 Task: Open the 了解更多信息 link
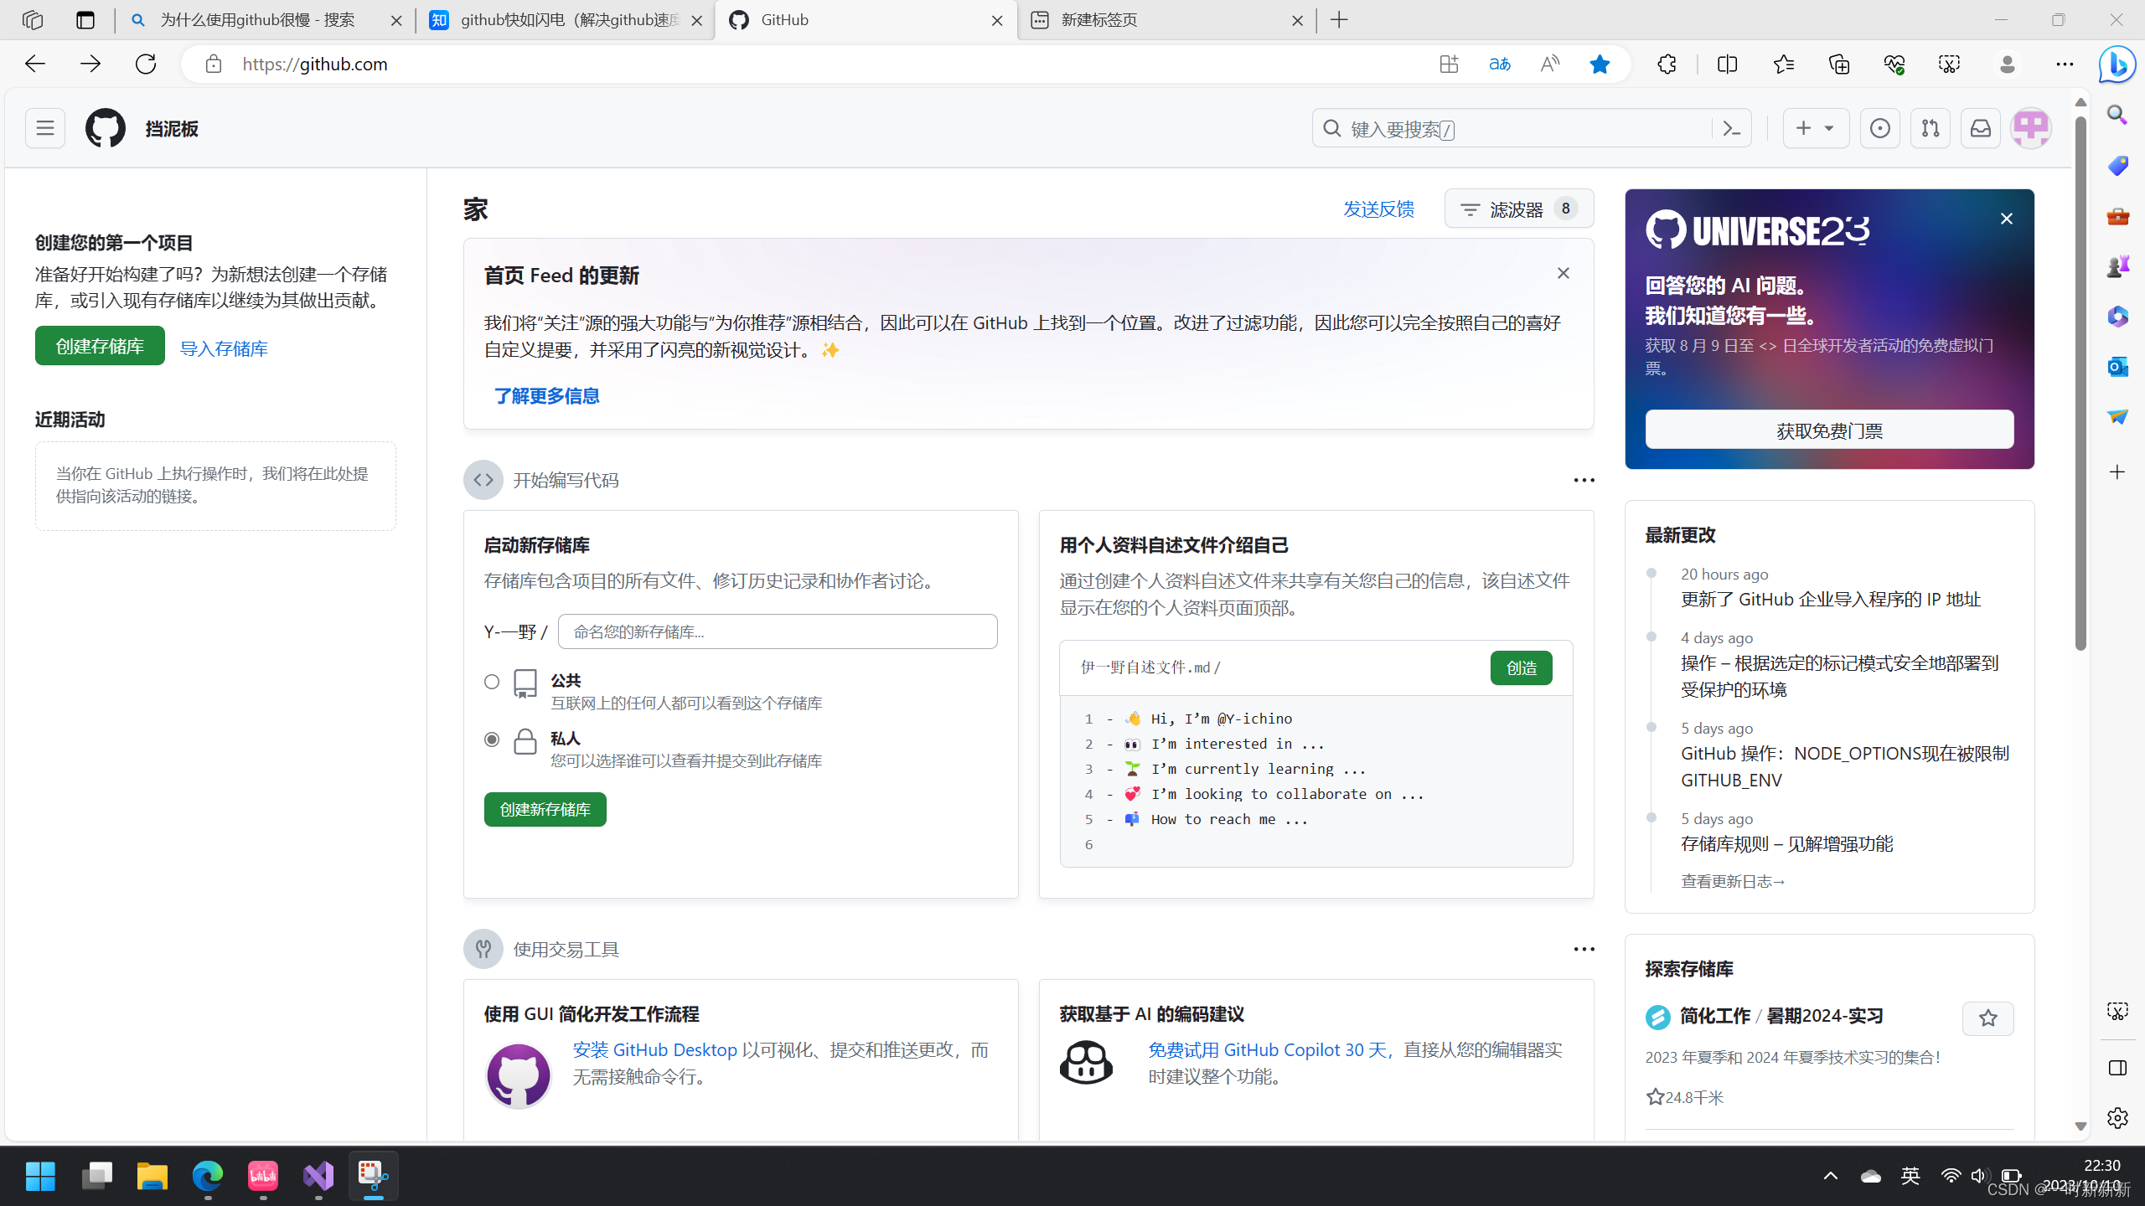546,396
